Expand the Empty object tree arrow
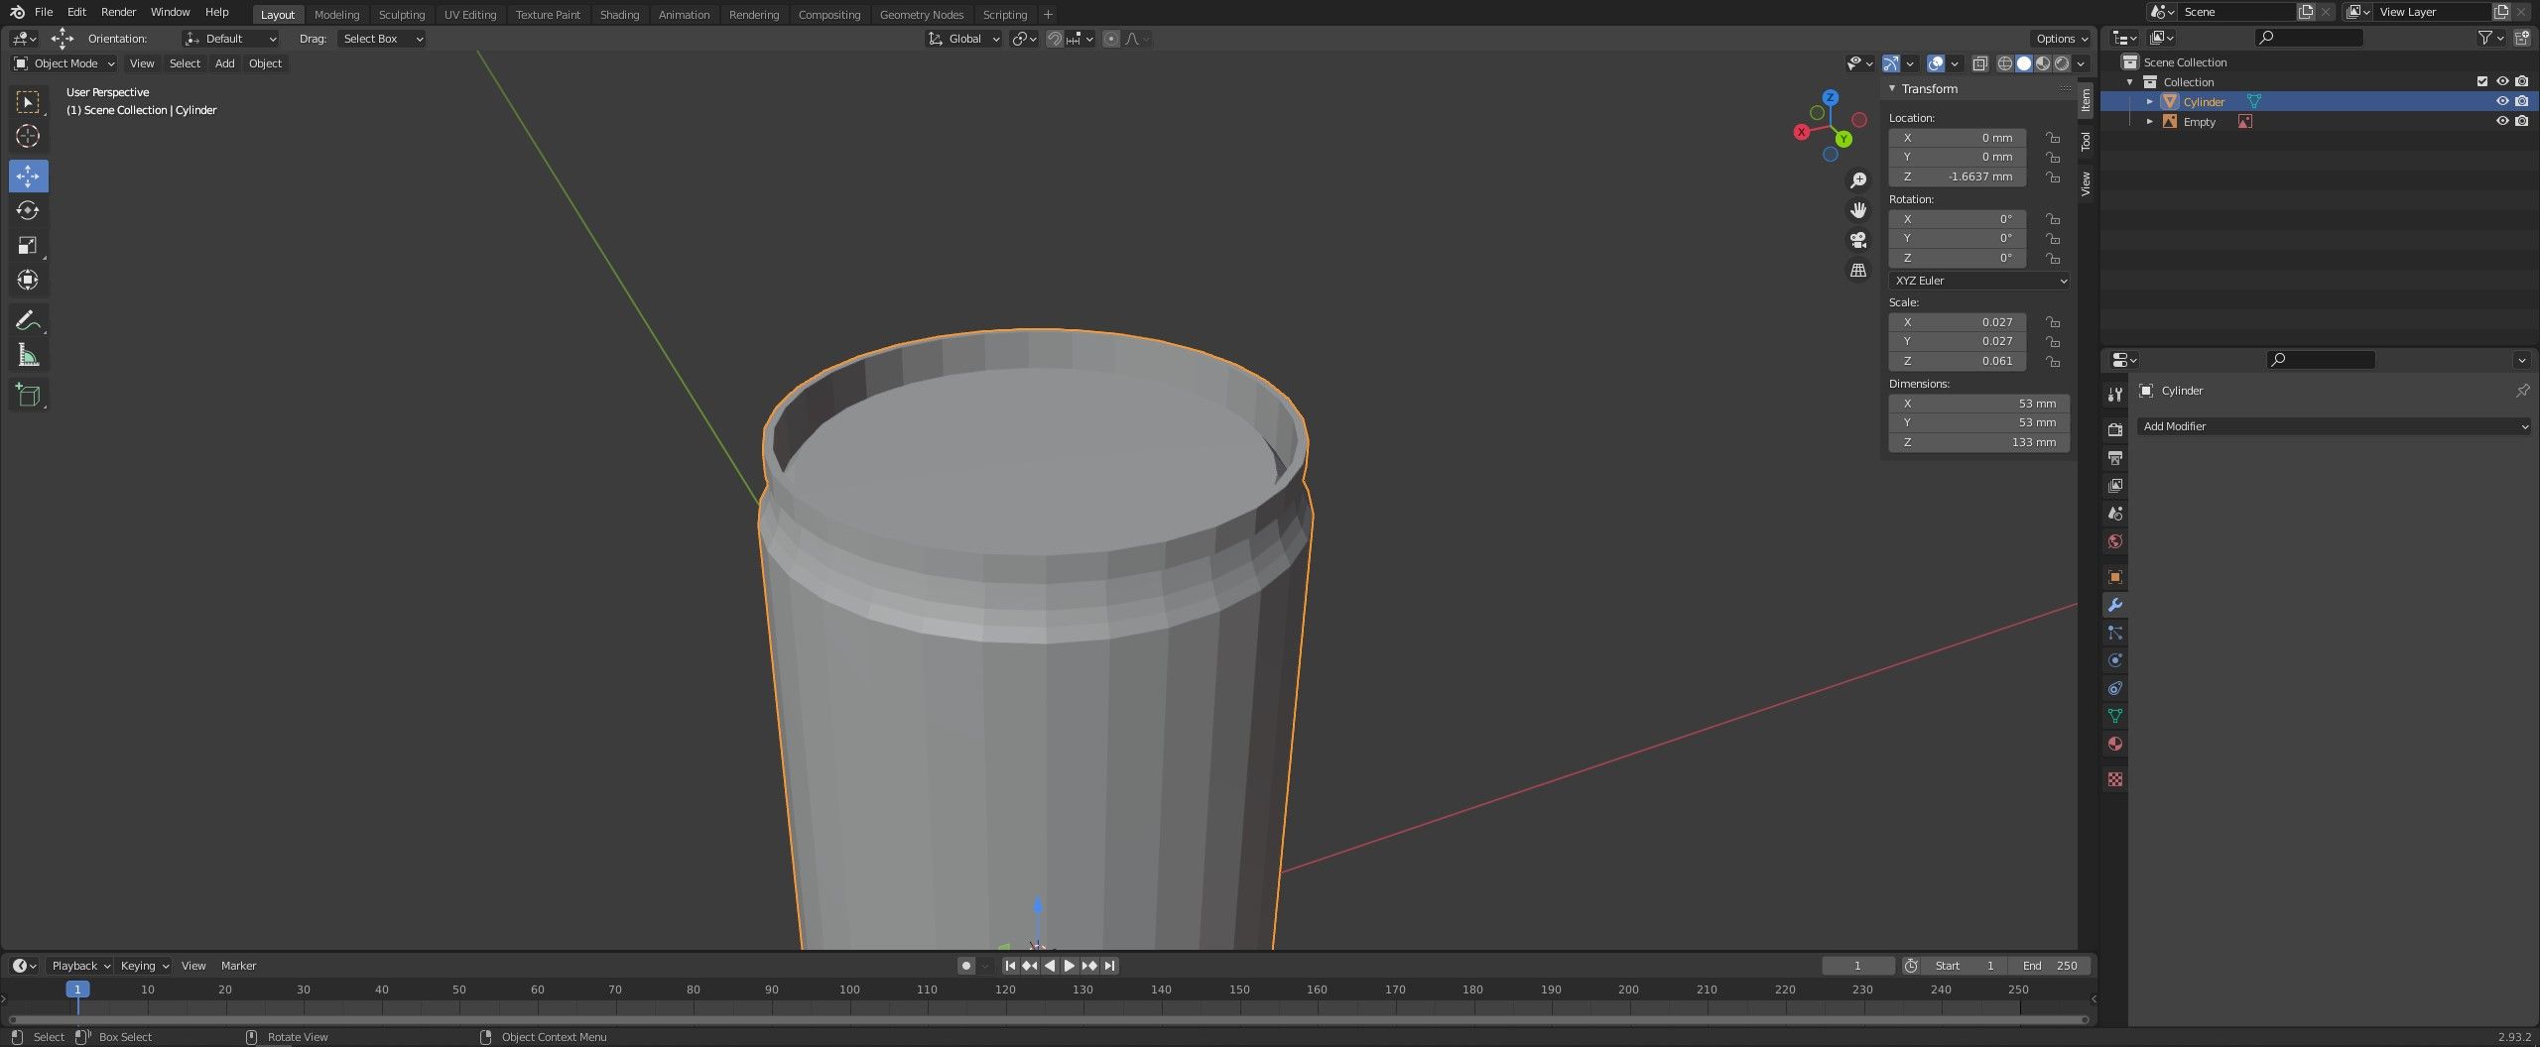This screenshot has width=2540, height=1047. (2150, 121)
